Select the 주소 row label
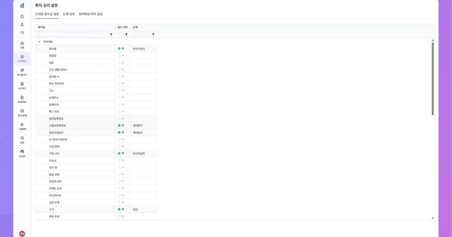This screenshot has height=237, width=452. pyautogui.click(x=52, y=91)
